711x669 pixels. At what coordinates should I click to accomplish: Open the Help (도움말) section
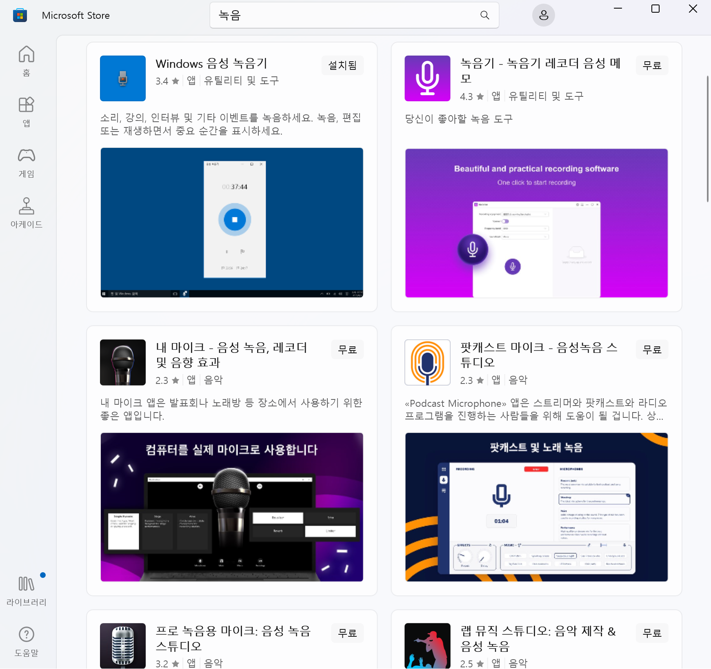[27, 641]
